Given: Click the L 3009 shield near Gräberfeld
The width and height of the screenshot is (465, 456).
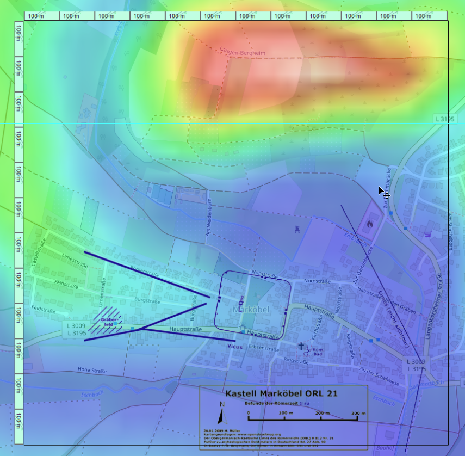Looking at the screenshot, I should pyautogui.click(x=76, y=325).
